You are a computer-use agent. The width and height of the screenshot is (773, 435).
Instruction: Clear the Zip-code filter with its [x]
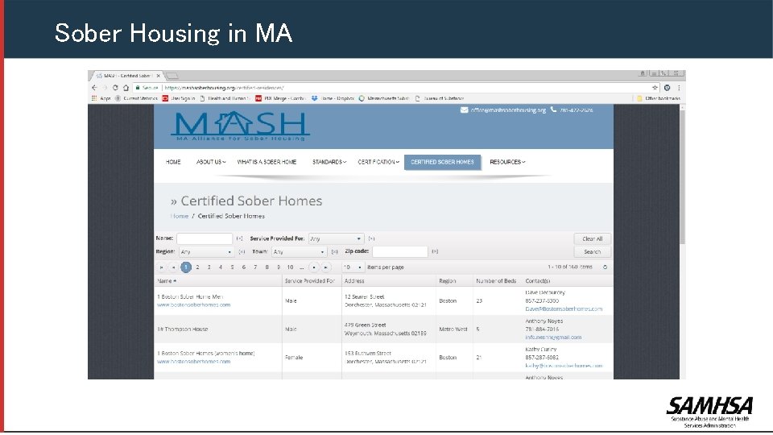pyautogui.click(x=434, y=251)
